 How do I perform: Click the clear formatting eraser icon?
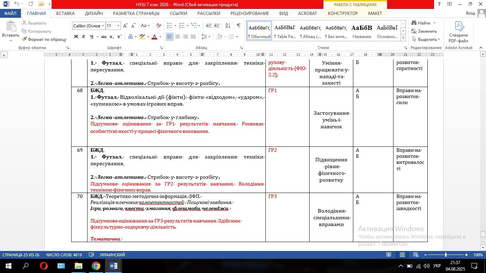point(159,26)
